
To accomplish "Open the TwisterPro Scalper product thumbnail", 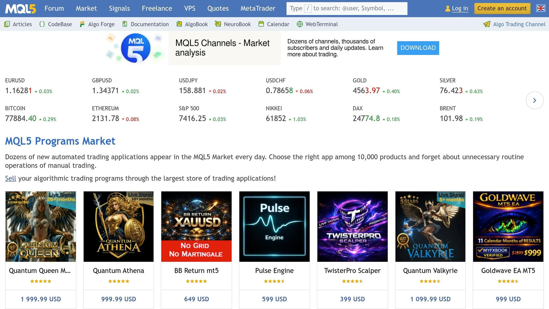I will pos(353,227).
